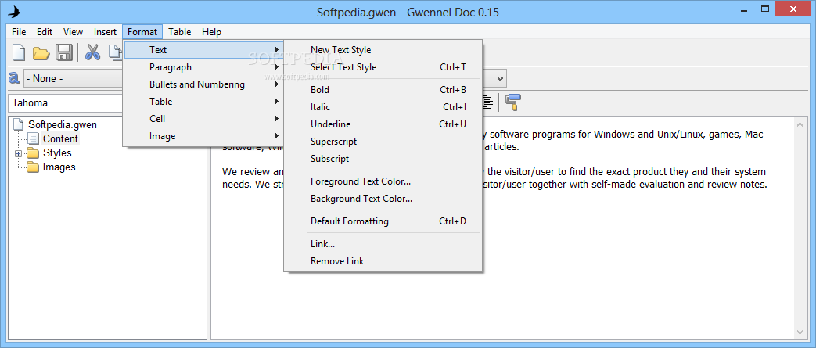This screenshot has width=816, height=348.
Task: Select Text submenu in Format menu
Action: click(x=203, y=50)
